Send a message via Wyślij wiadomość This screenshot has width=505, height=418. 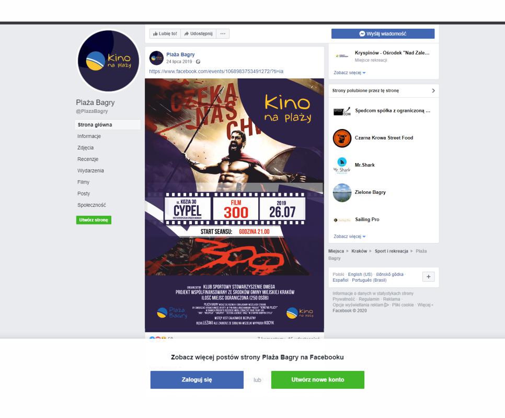[383, 34]
